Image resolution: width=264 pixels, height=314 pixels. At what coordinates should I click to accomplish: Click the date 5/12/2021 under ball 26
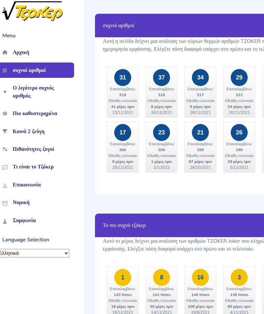click(x=239, y=167)
